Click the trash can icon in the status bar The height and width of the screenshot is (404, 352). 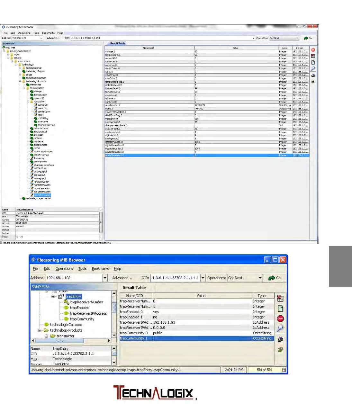pos(284,370)
